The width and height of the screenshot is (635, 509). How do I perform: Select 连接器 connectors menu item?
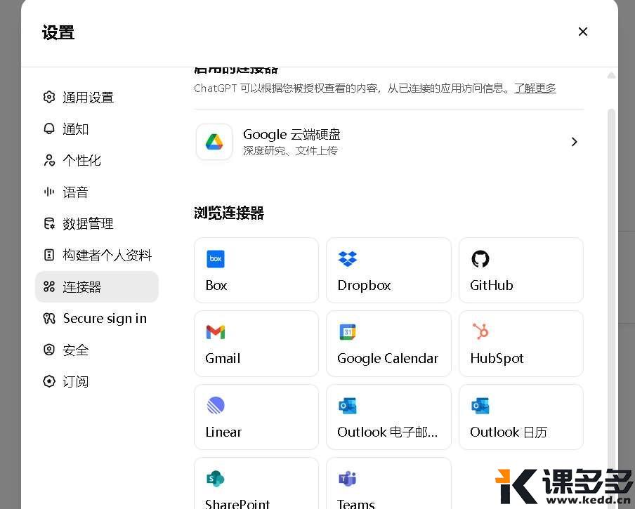coord(96,287)
